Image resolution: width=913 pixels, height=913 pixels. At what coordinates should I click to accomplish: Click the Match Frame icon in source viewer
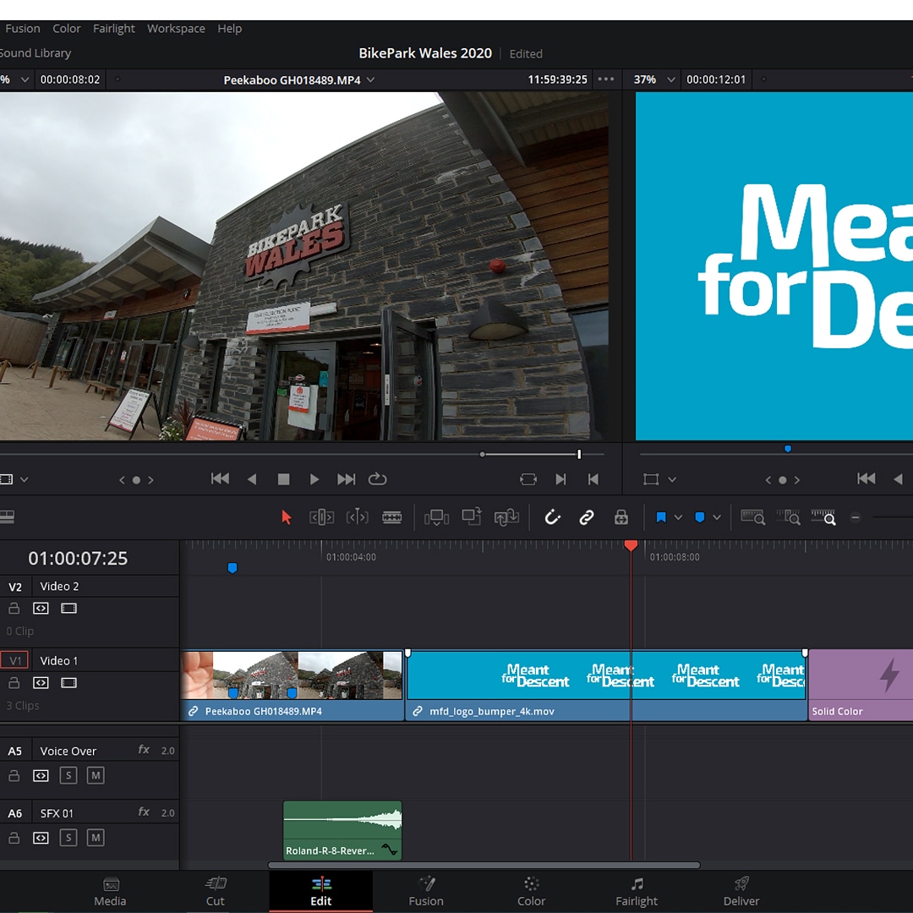(x=528, y=479)
